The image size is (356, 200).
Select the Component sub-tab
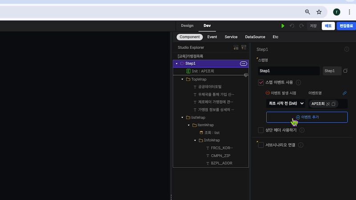190,37
